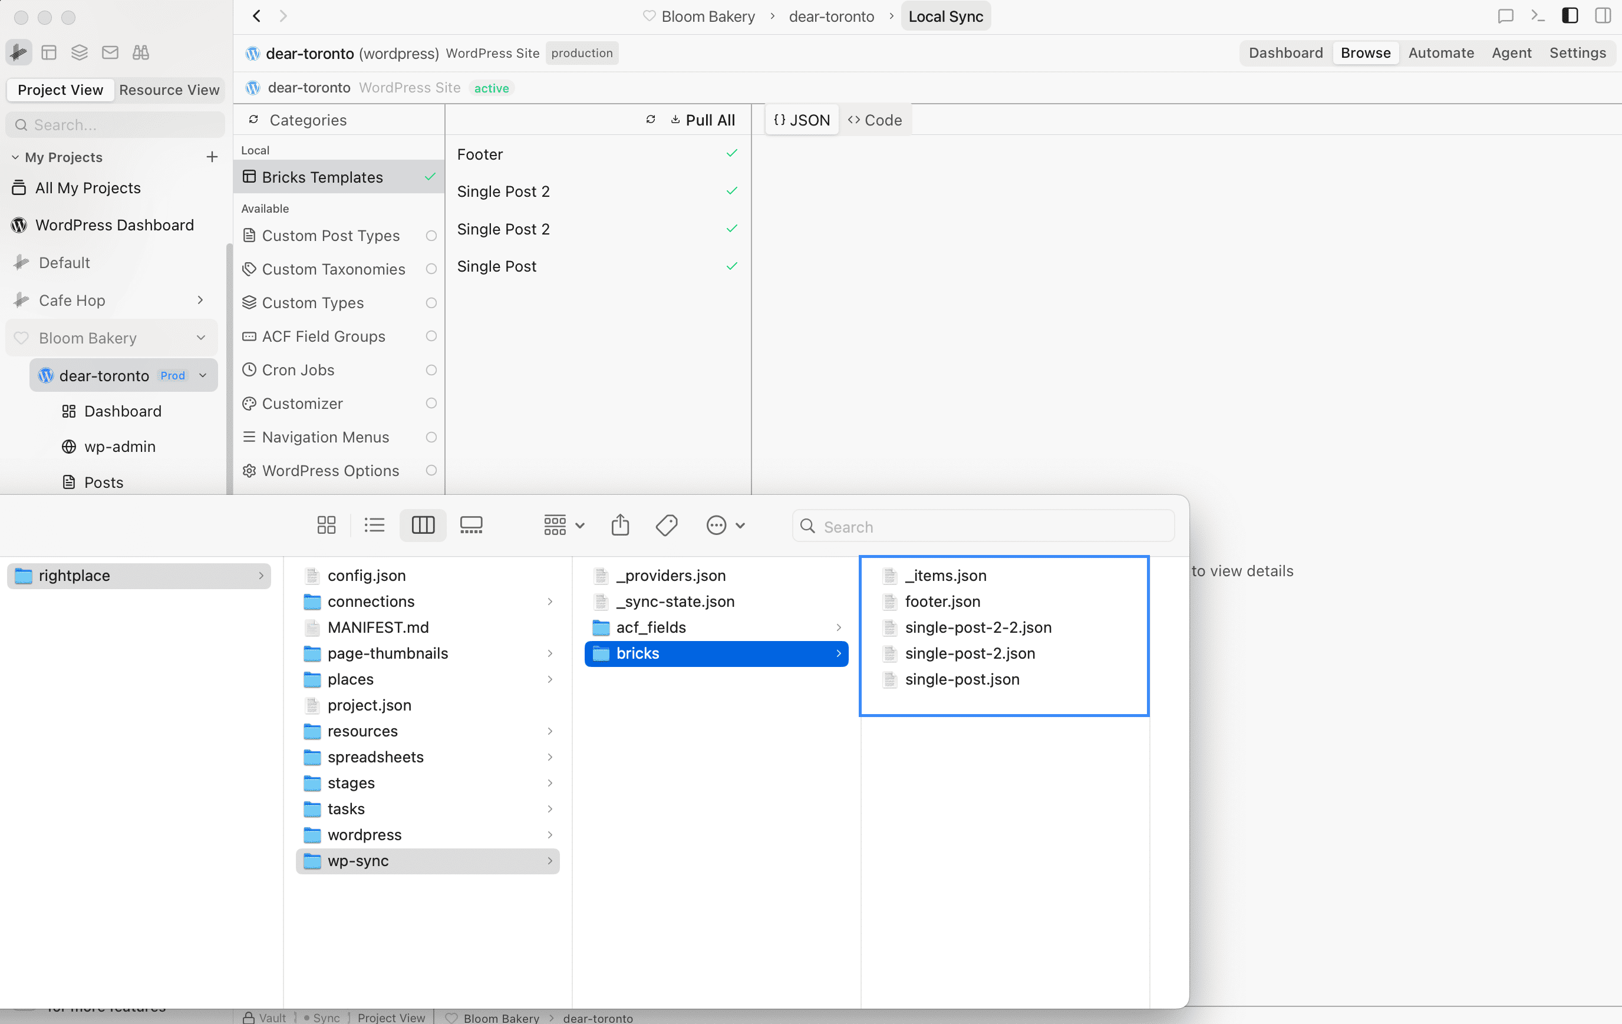
Task: Refresh items next to Pull All
Action: [x=651, y=120]
